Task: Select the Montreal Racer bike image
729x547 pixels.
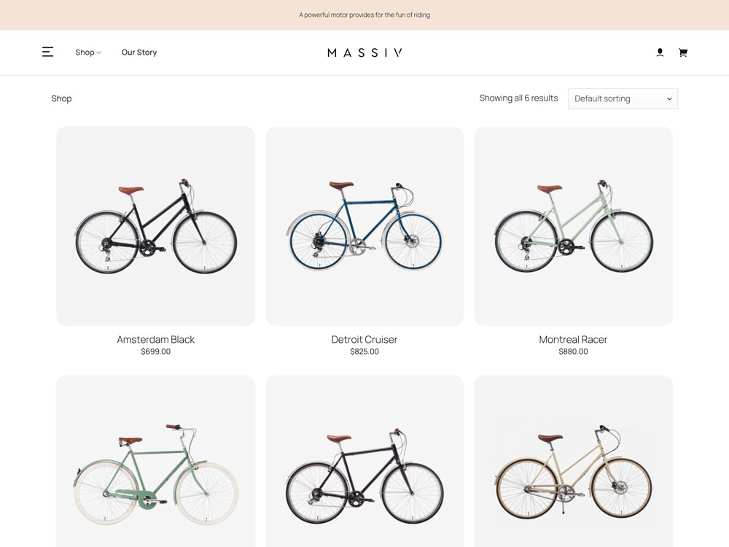Action: [573, 226]
